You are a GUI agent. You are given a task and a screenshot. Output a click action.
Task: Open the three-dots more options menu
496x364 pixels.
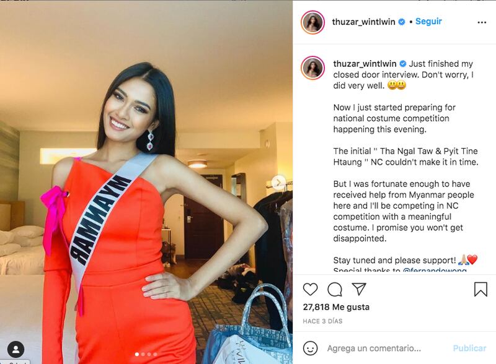tap(482, 22)
